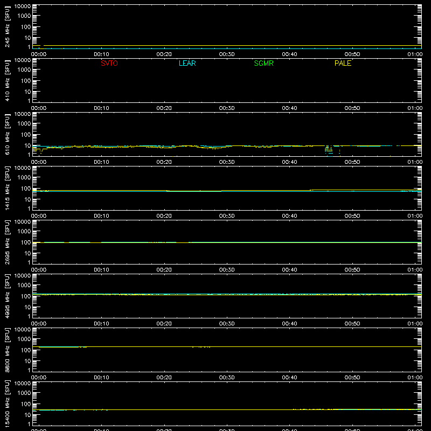This screenshot has width=431, height=431.
Task: Click the 100 y-axis value on 2695 MHz panel
Action: [26, 242]
